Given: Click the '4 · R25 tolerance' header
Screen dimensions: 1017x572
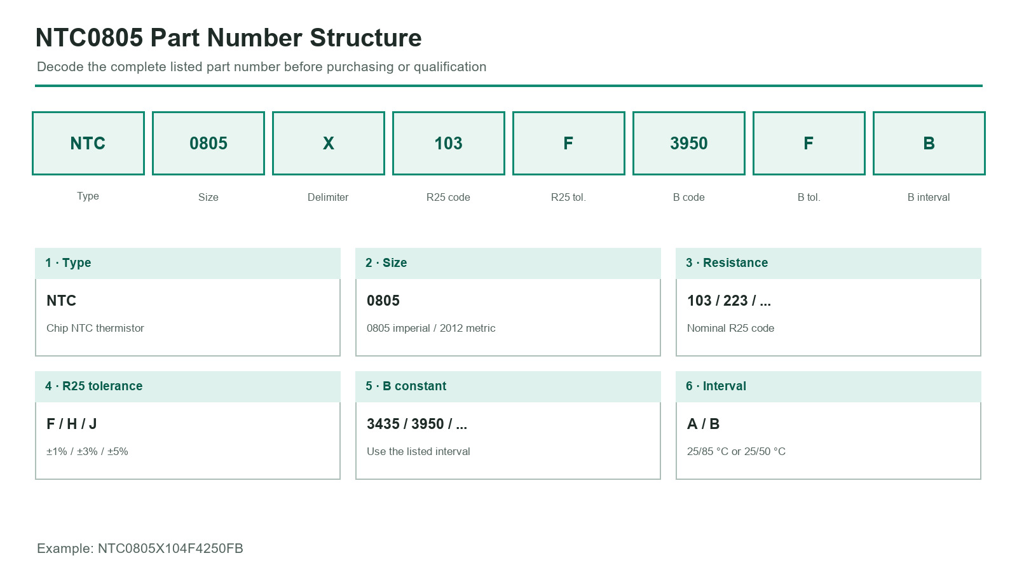Looking at the screenshot, I should click(x=188, y=386).
